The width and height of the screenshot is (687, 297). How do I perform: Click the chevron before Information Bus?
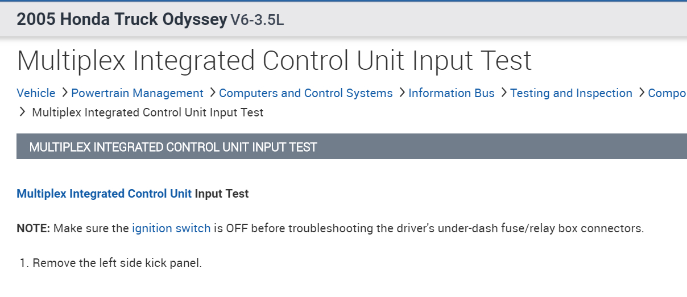coord(402,93)
